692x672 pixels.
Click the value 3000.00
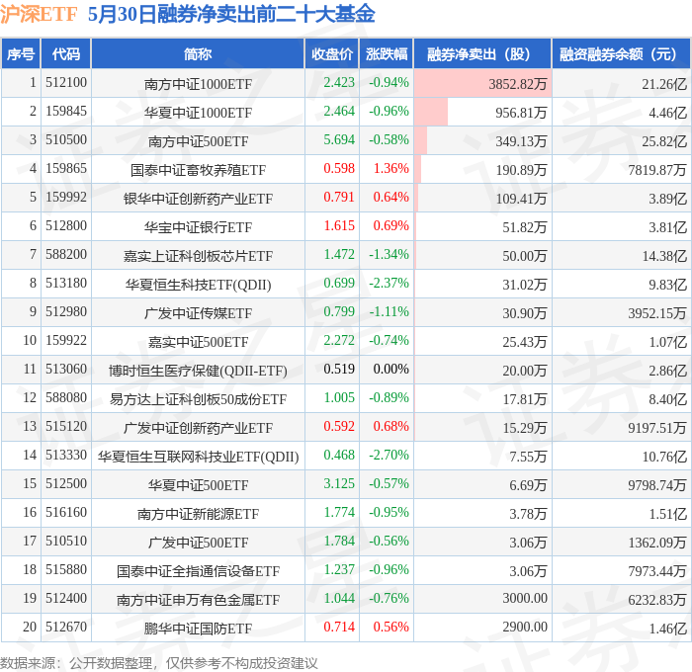point(525,599)
